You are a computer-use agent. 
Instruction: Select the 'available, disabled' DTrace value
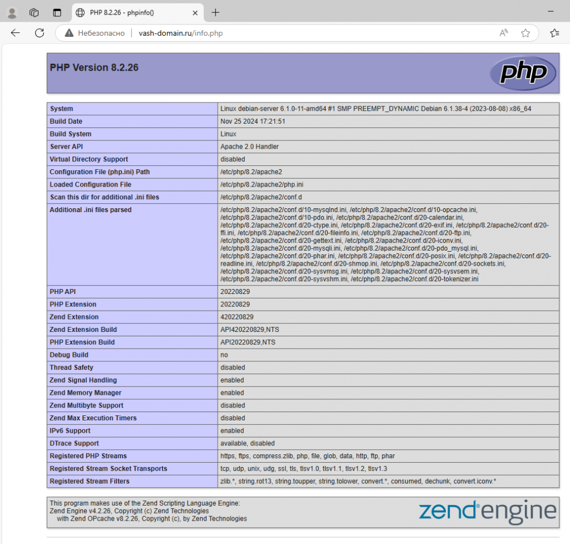247,443
